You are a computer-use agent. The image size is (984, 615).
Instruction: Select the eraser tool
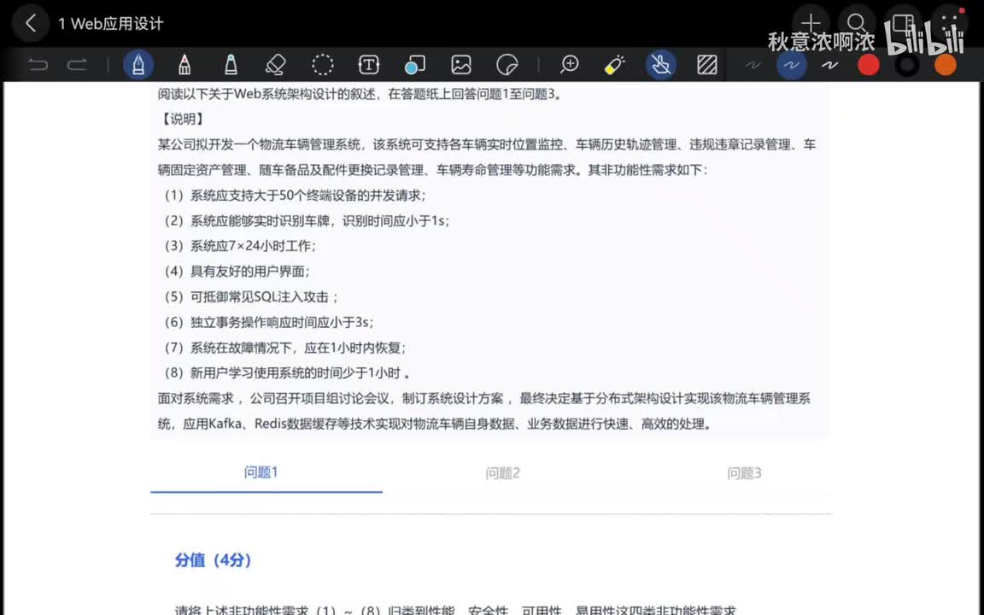coord(276,65)
